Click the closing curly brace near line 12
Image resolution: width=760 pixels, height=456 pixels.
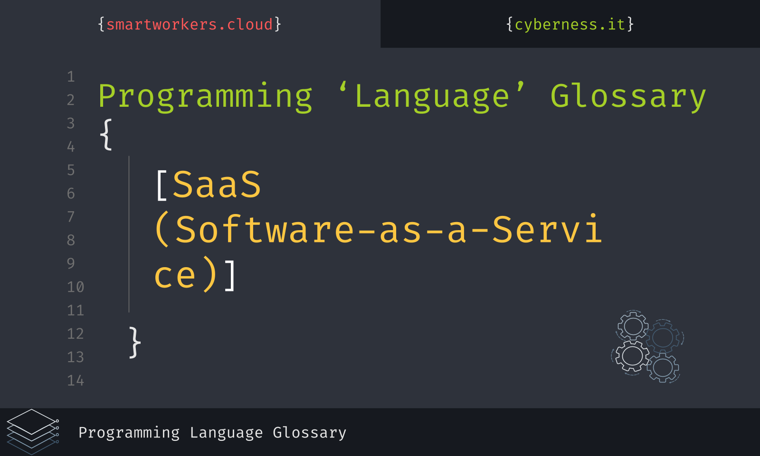[135, 342]
